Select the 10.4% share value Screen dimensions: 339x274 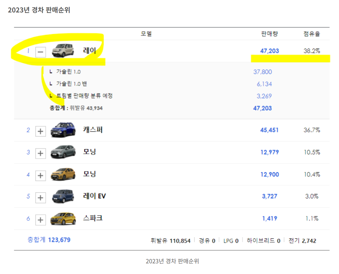click(x=312, y=175)
